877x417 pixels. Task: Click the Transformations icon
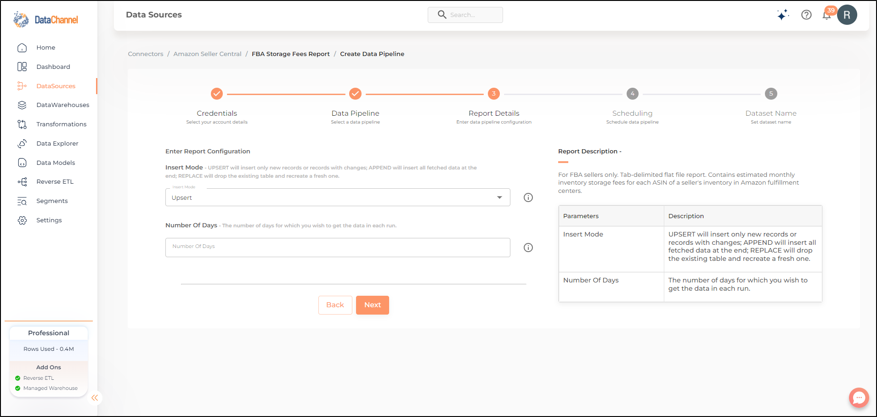click(x=22, y=124)
